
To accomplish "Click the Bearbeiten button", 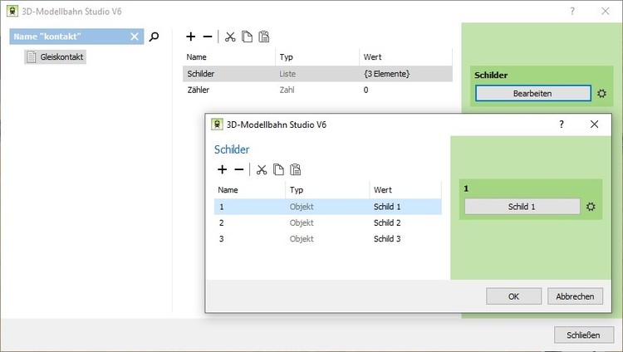I will pos(532,93).
